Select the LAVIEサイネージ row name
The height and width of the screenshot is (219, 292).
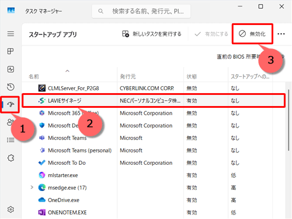(x=65, y=101)
